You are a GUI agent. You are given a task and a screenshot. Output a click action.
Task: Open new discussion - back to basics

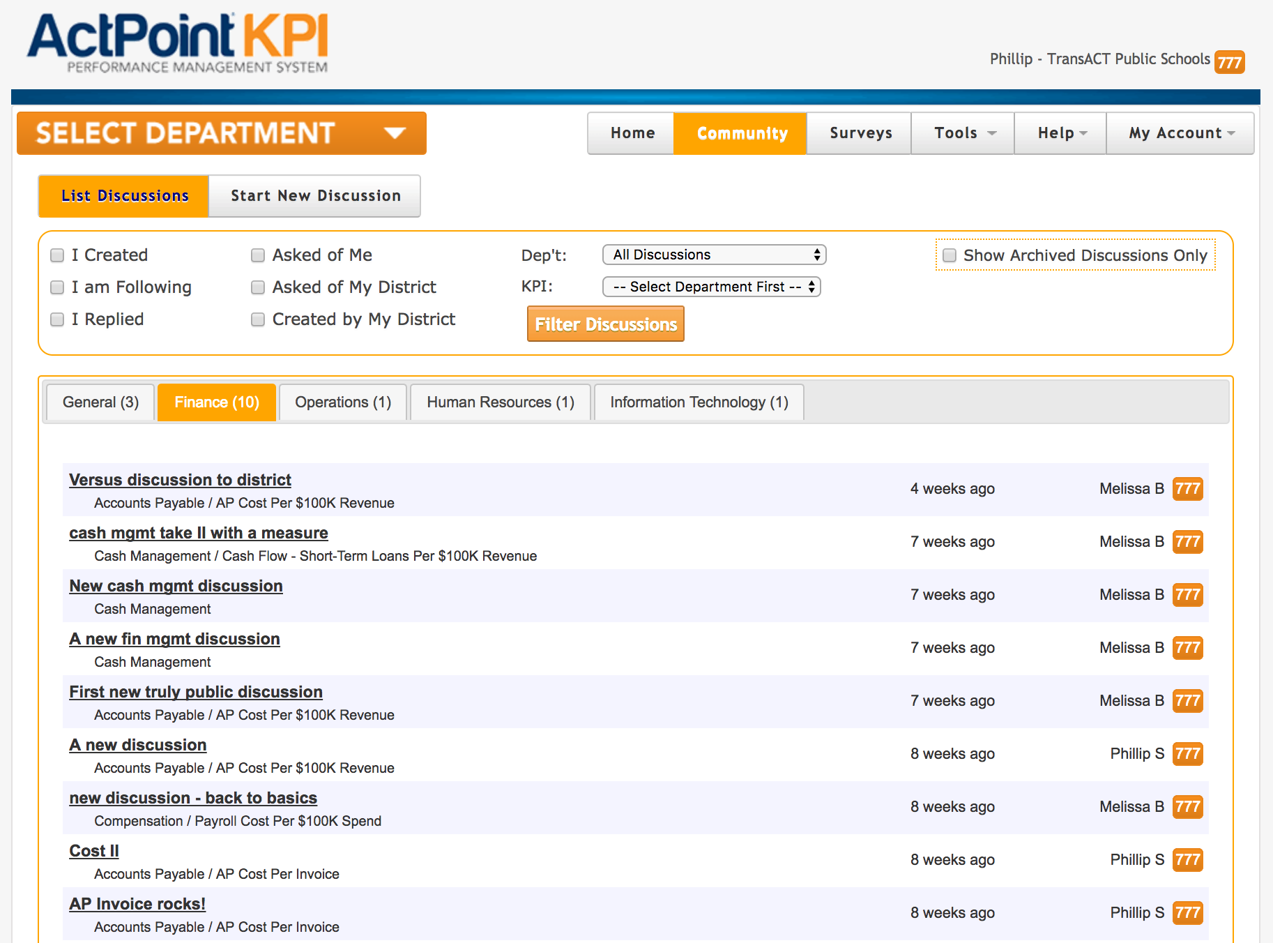coord(193,798)
